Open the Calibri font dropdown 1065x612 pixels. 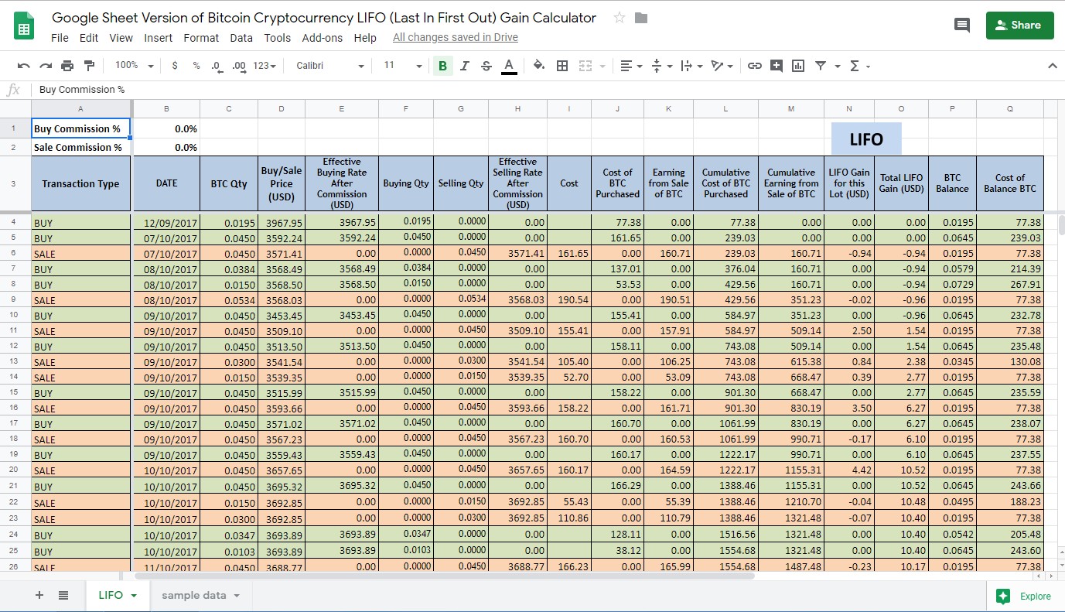(x=329, y=66)
